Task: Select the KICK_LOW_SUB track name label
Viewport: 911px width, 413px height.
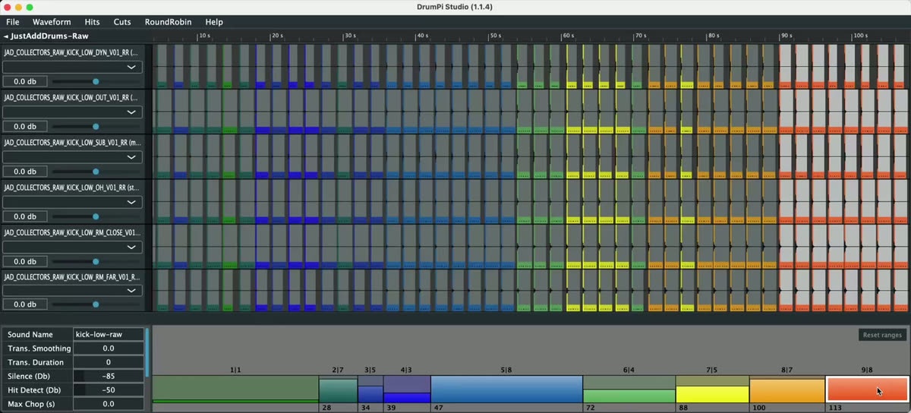Action: click(x=71, y=143)
